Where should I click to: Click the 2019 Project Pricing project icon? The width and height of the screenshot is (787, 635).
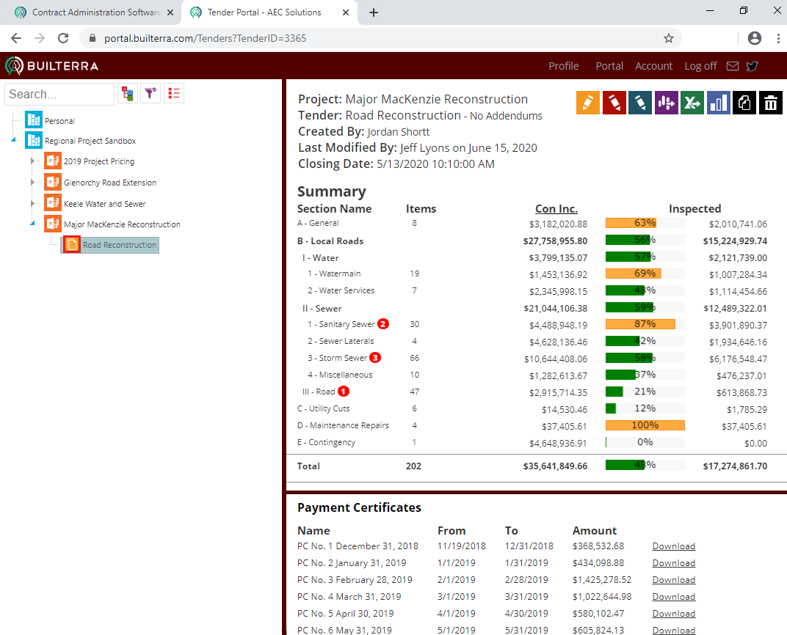pyautogui.click(x=53, y=161)
